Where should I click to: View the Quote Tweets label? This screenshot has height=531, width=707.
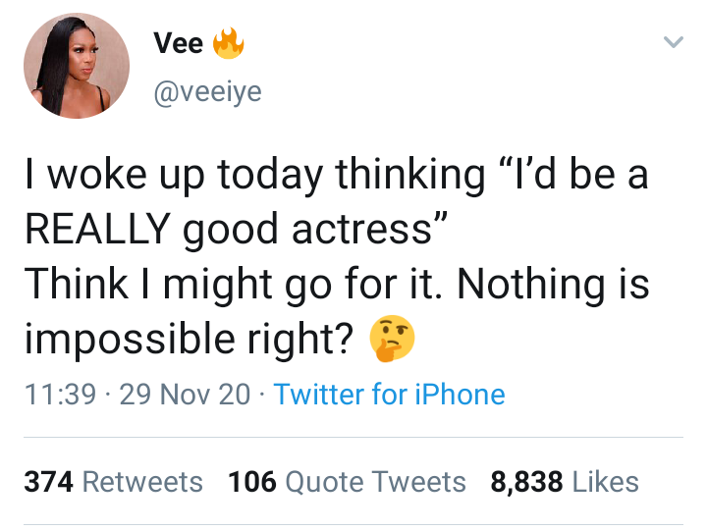tap(375, 482)
